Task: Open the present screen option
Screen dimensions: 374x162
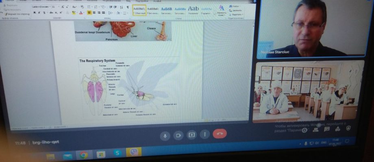Action: click(191, 135)
